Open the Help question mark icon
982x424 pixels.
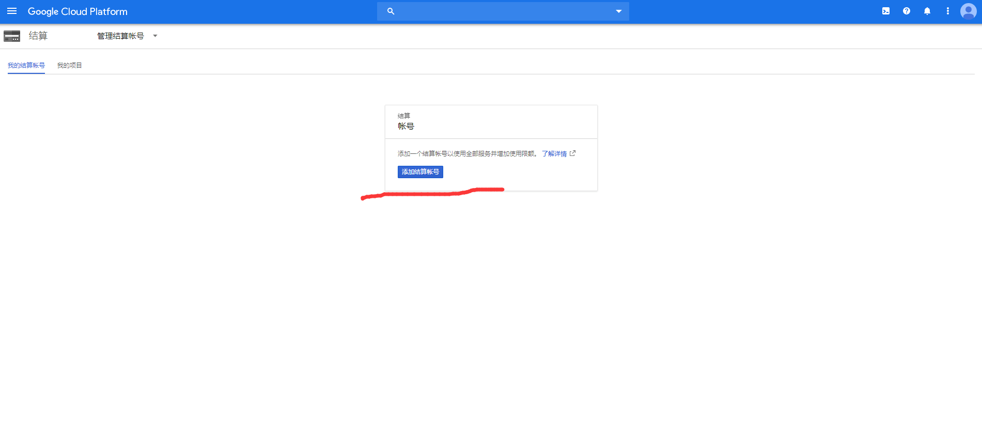907,11
